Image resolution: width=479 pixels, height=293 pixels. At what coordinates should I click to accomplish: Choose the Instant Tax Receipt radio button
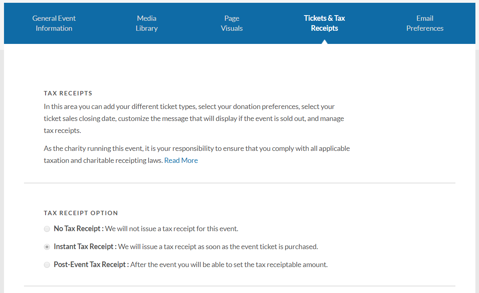(x=47, y=247)
